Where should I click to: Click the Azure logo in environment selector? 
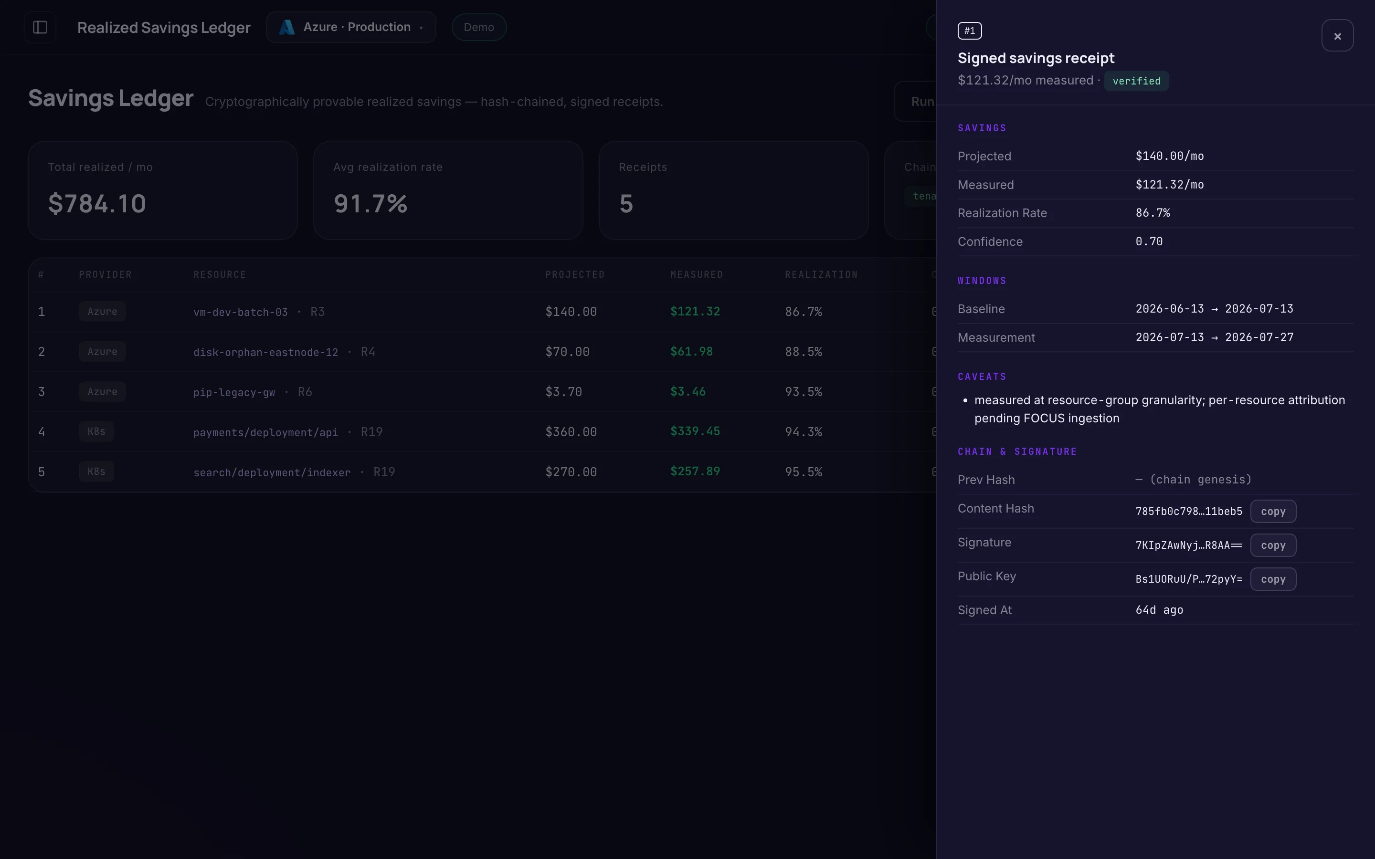coord(287,27)
